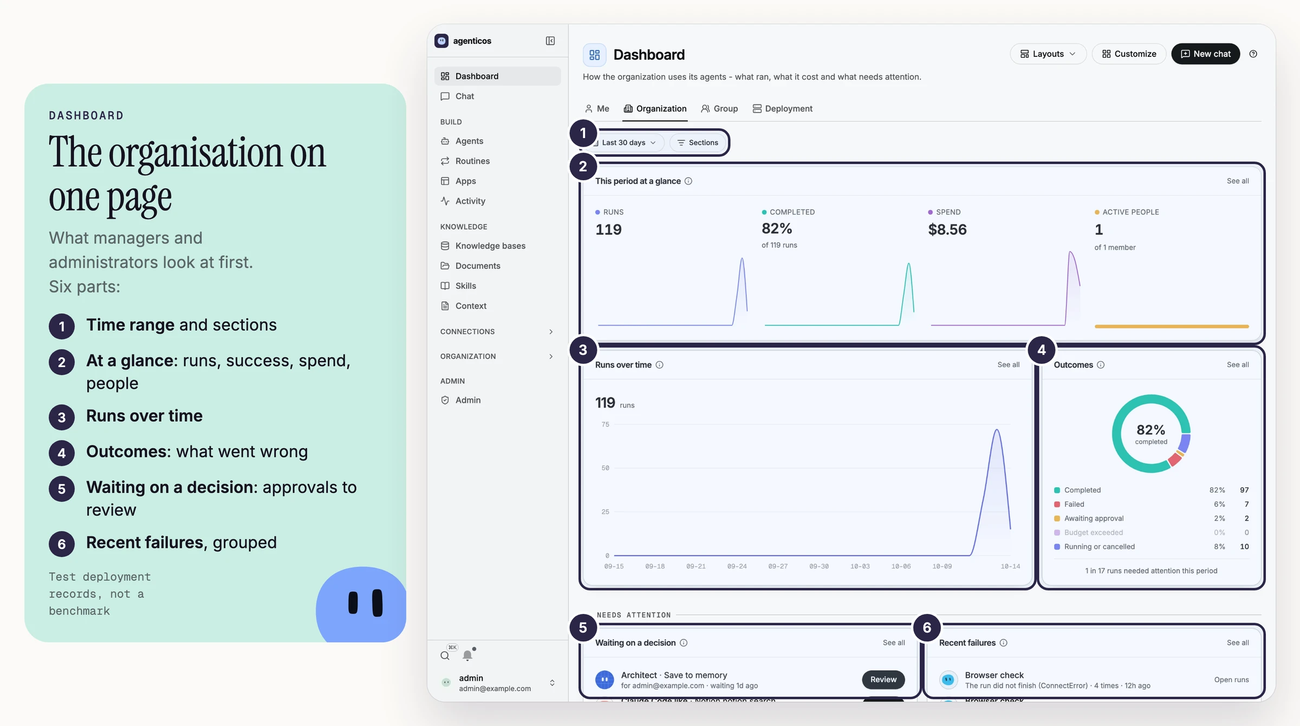Review the Architect Save to memory request
The height and width of the screenshot is (726, 1300).
883,679
